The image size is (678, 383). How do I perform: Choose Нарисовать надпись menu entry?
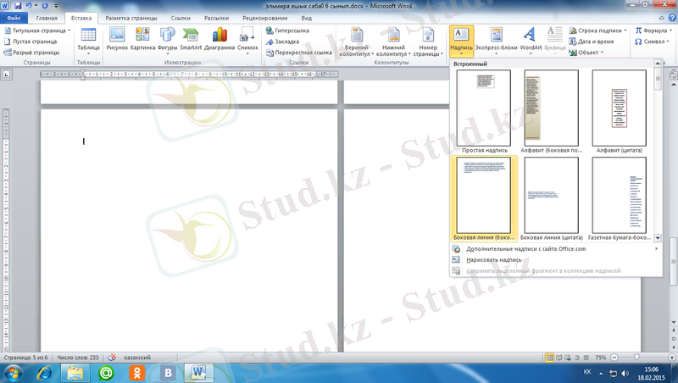tap(493, 260)
